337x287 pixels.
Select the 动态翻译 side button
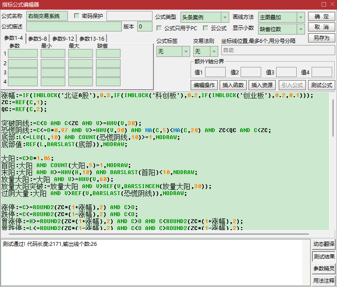[324, 244]
